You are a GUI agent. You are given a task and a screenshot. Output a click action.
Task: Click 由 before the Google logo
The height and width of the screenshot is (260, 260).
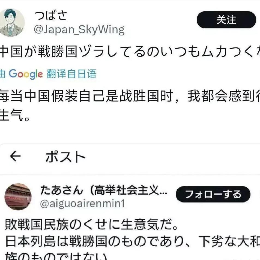pyautogui.click(x=2, y=74)
